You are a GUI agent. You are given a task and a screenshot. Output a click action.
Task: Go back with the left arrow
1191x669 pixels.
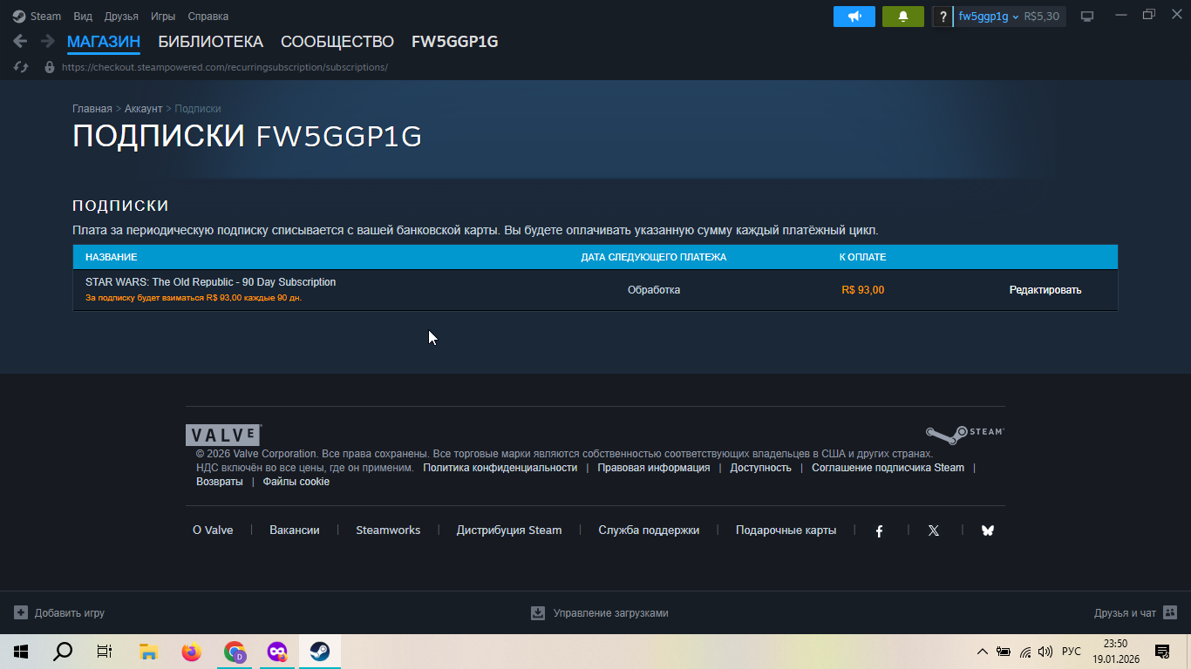(x=20, y=41)
